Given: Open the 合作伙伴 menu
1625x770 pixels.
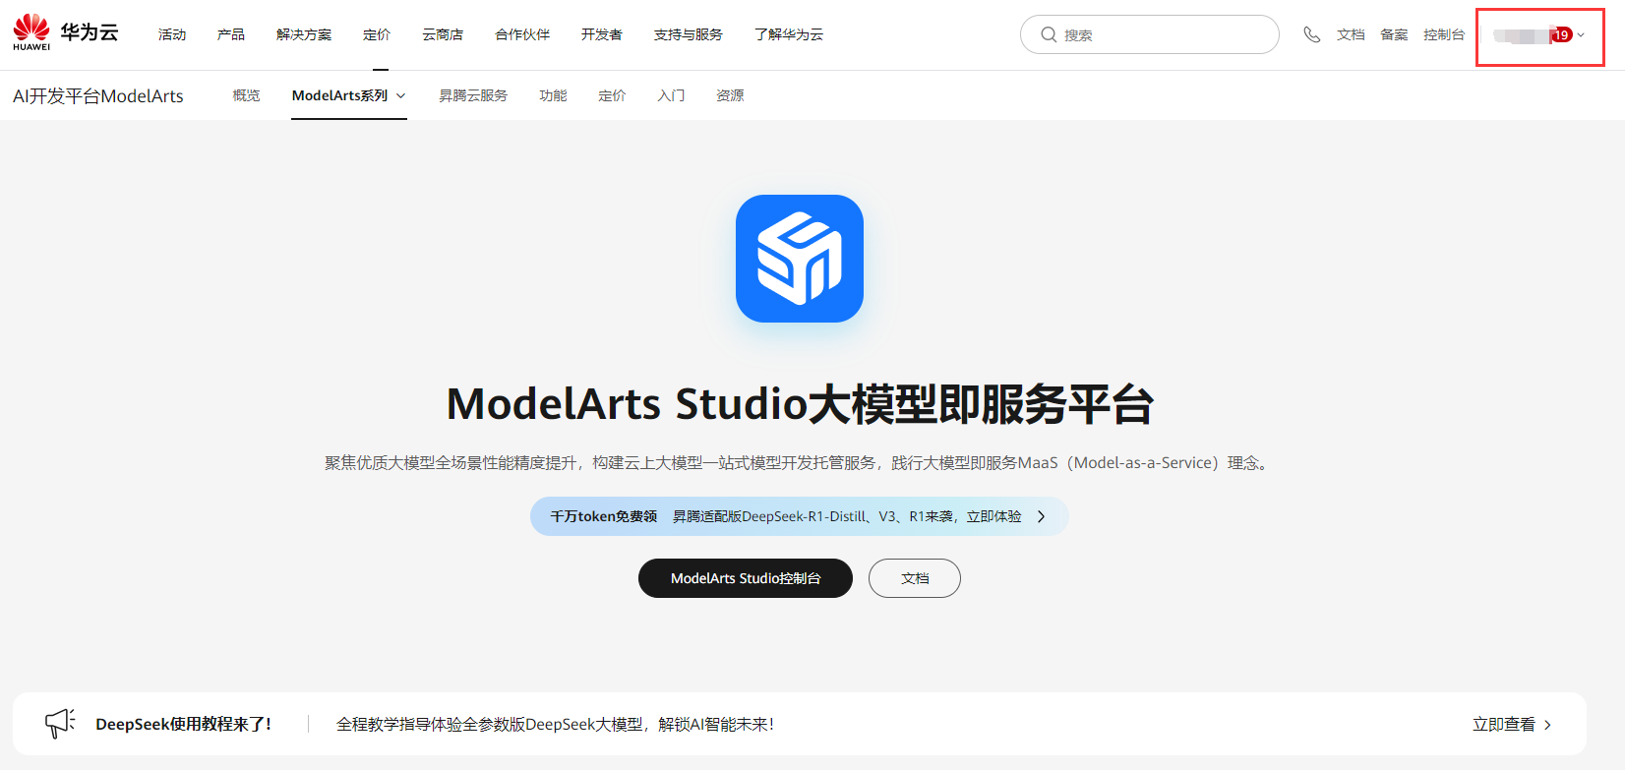Looking at the screenshot, I should 522,34.
